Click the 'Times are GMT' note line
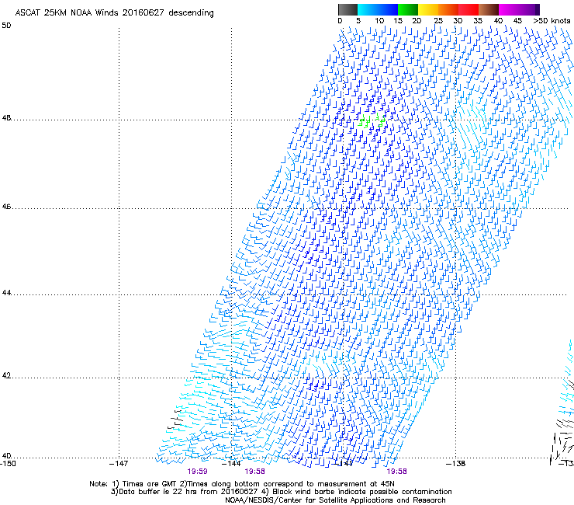This screenshot has width=574, height=505. 242,484
